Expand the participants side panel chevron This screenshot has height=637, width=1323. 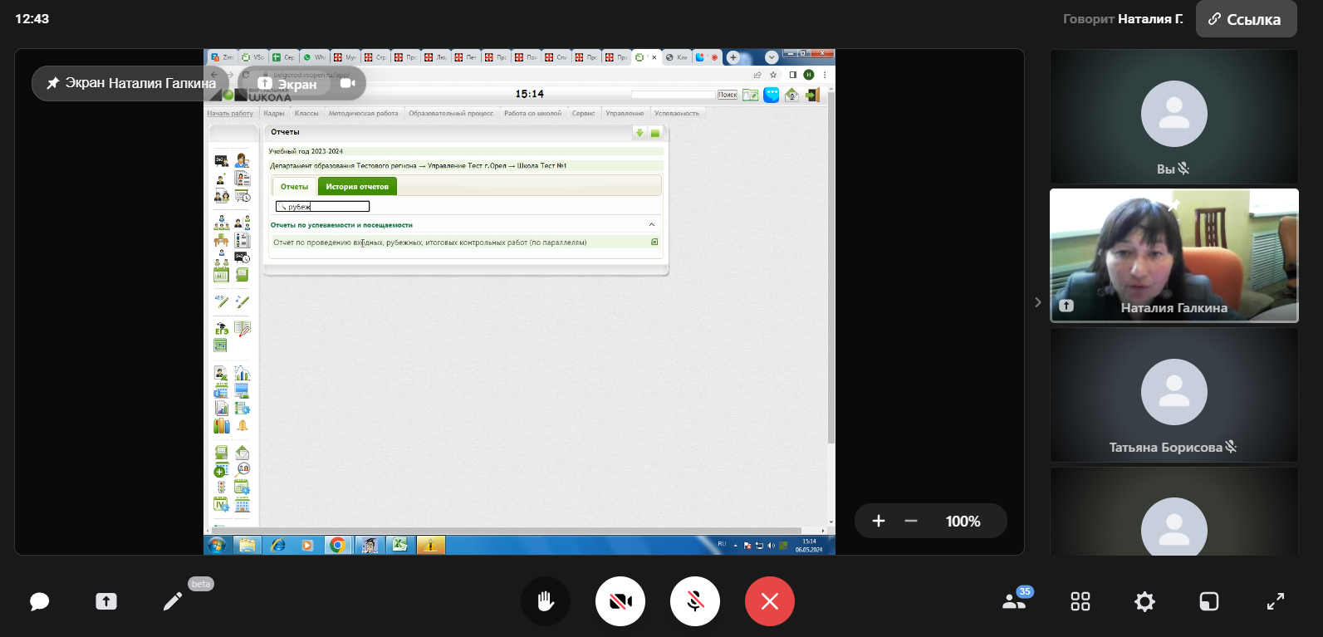(x=1037, y=302)
